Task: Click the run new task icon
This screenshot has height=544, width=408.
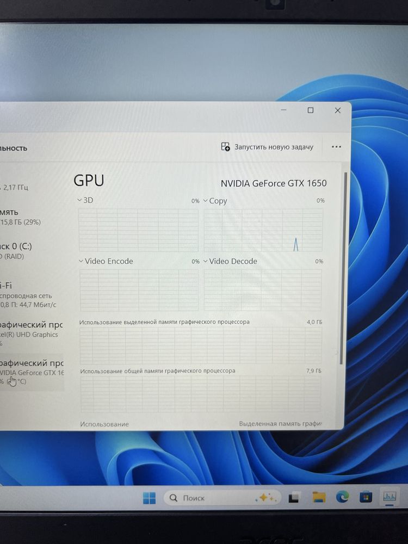Action: 226,147
